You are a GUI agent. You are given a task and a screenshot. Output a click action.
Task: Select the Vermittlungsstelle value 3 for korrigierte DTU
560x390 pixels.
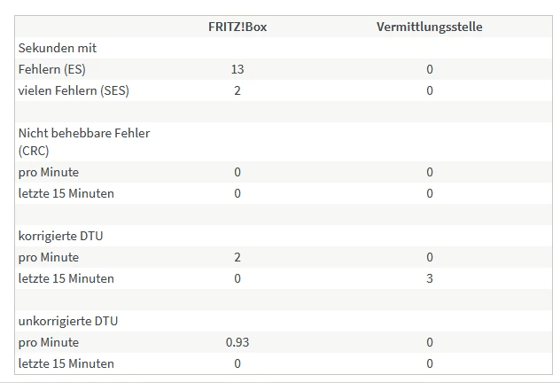tap(430, 278)
